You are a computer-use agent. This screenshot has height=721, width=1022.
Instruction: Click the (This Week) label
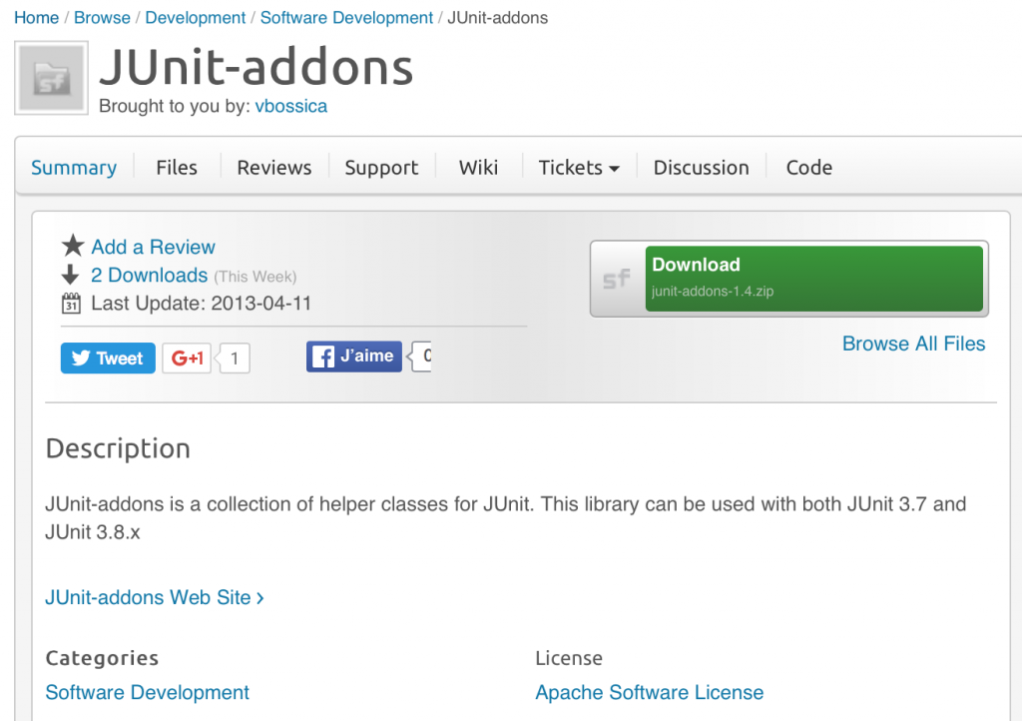point(255,277)
